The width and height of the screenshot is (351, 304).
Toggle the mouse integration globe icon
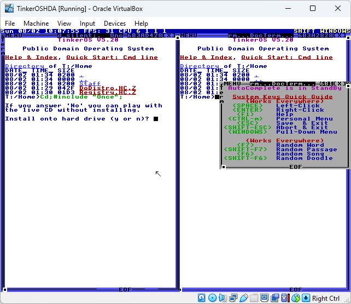point(296,298)
